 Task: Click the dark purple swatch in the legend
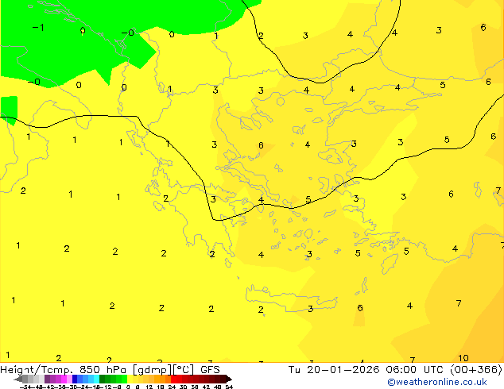point(47,379)
